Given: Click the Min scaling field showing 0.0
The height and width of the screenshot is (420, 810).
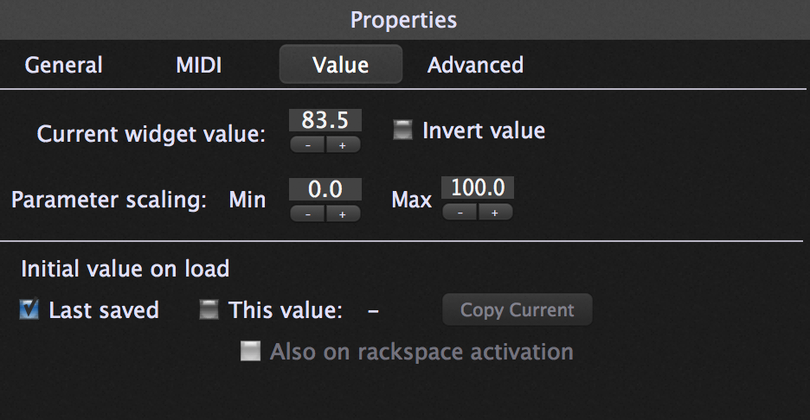Looking at the screenshot, I should pos(325,189).
